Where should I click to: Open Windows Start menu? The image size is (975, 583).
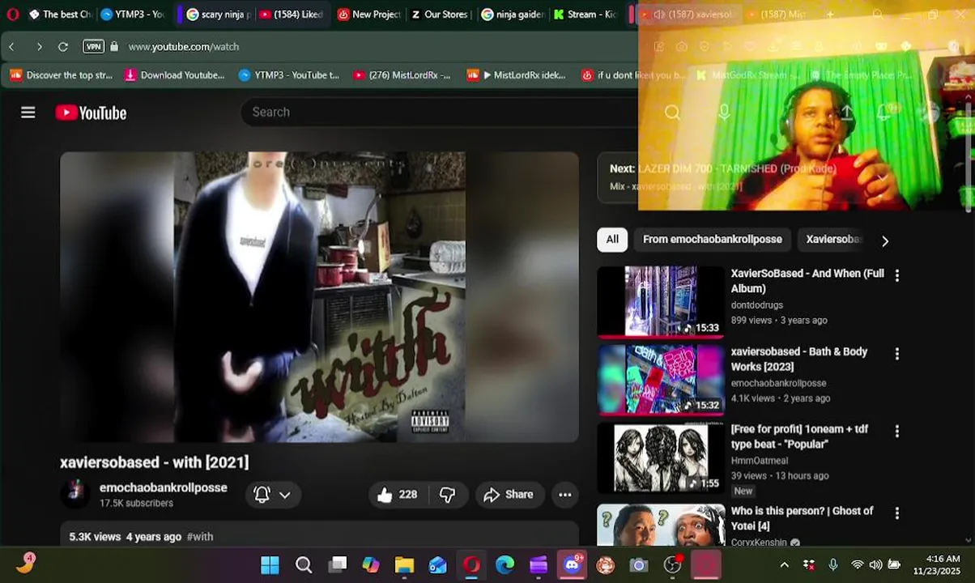[270, 564]
